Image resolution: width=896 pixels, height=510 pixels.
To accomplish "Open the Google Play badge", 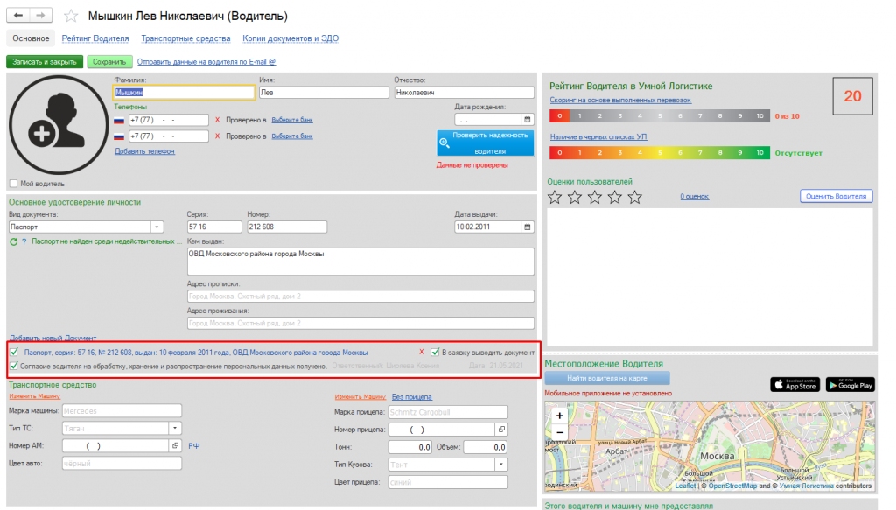I will tap(850, 385).
